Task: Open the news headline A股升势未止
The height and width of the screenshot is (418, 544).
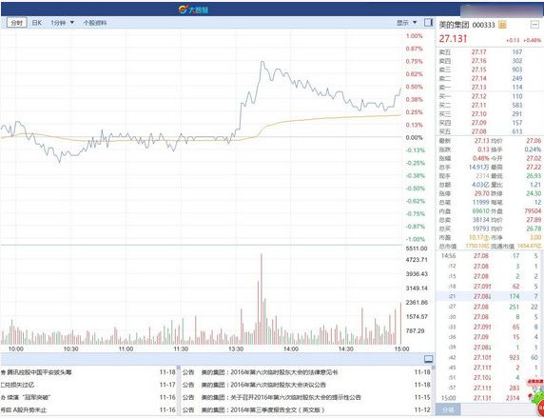Action: pos(24,410)
